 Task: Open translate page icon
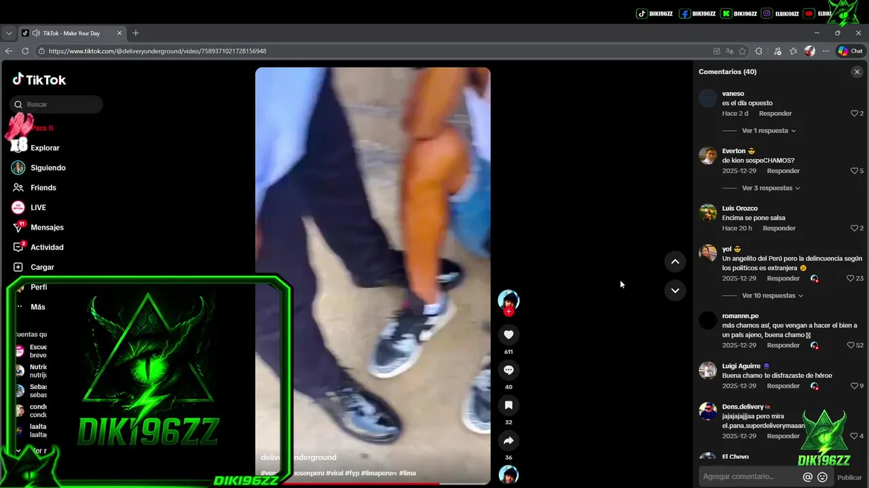point(730,51)
